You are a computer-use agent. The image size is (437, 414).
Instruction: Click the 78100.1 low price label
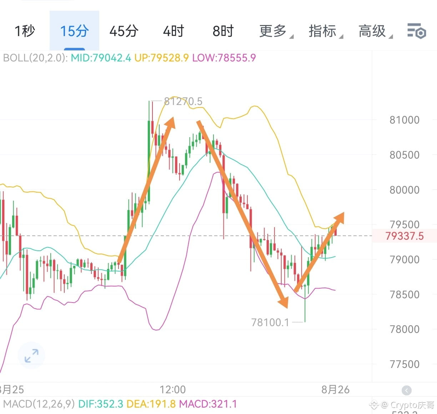270,323
